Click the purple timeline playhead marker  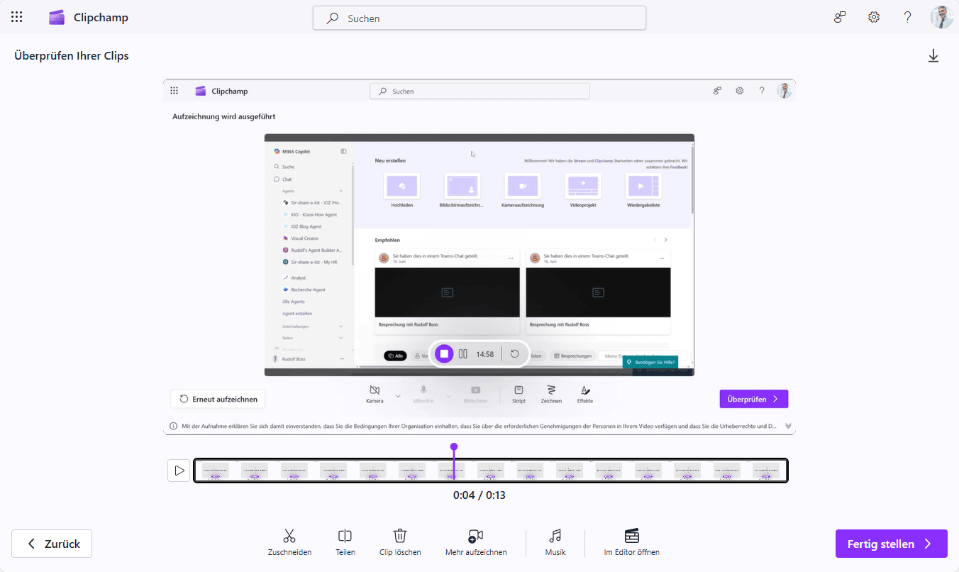pyautogui.click(x=454, y=447)
